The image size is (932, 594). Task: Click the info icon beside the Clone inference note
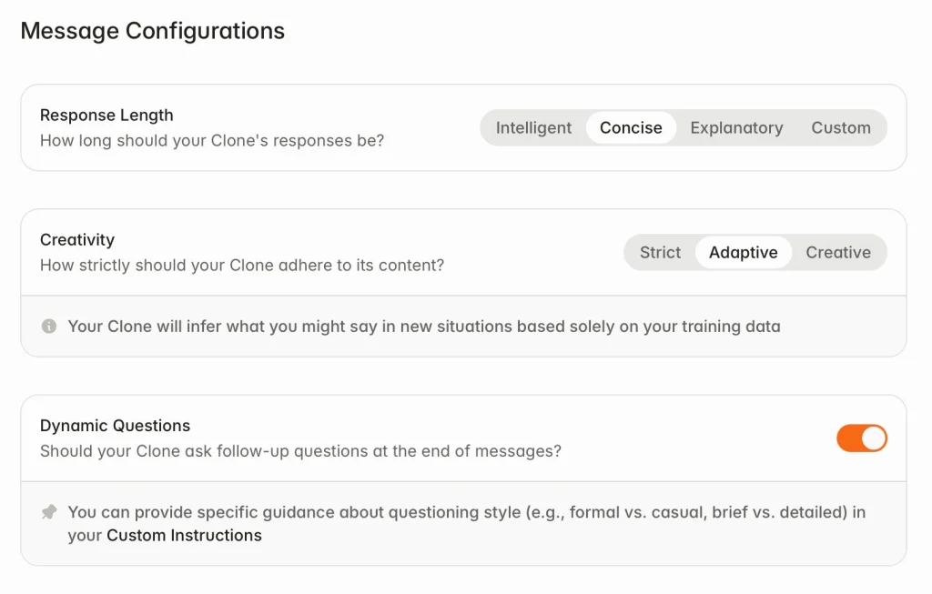[x=49, y=326]
